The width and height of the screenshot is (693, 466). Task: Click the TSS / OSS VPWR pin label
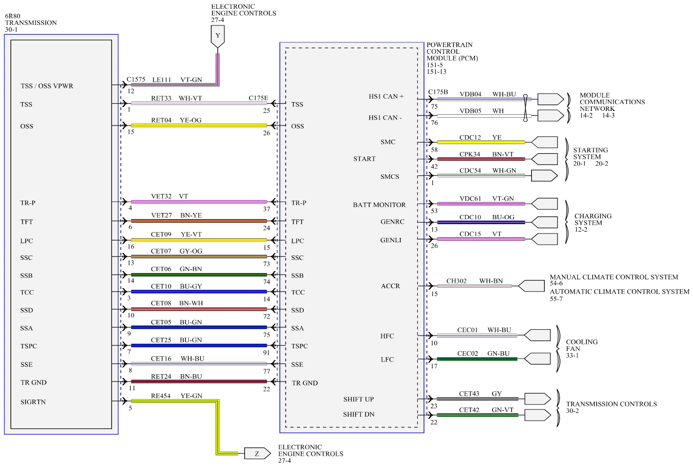(x=47, y=86)
